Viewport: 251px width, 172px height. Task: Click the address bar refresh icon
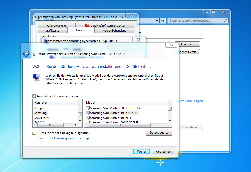coord(163,21)
